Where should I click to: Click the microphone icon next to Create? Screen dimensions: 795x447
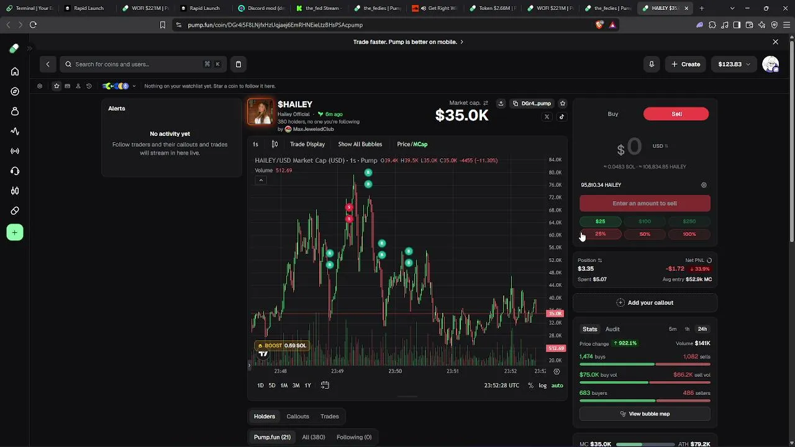coord(652,64)
